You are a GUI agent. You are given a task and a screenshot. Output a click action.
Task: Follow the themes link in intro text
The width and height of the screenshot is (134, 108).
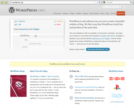pyautogui.click(x=113, y=36)
